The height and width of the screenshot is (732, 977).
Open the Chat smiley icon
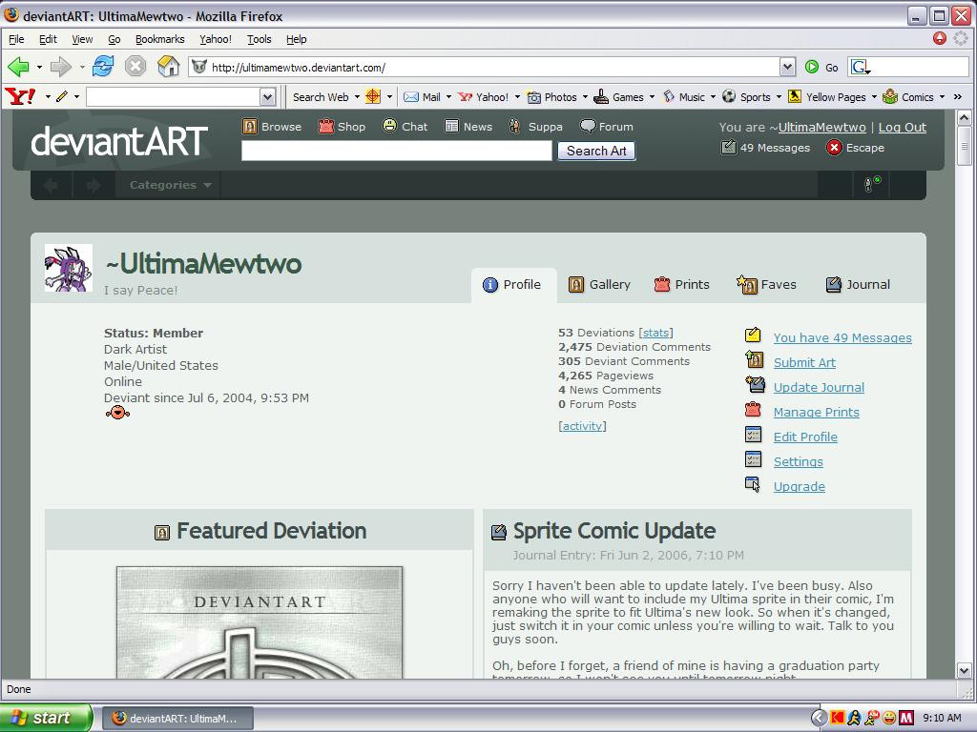click(x=389, y=126)
